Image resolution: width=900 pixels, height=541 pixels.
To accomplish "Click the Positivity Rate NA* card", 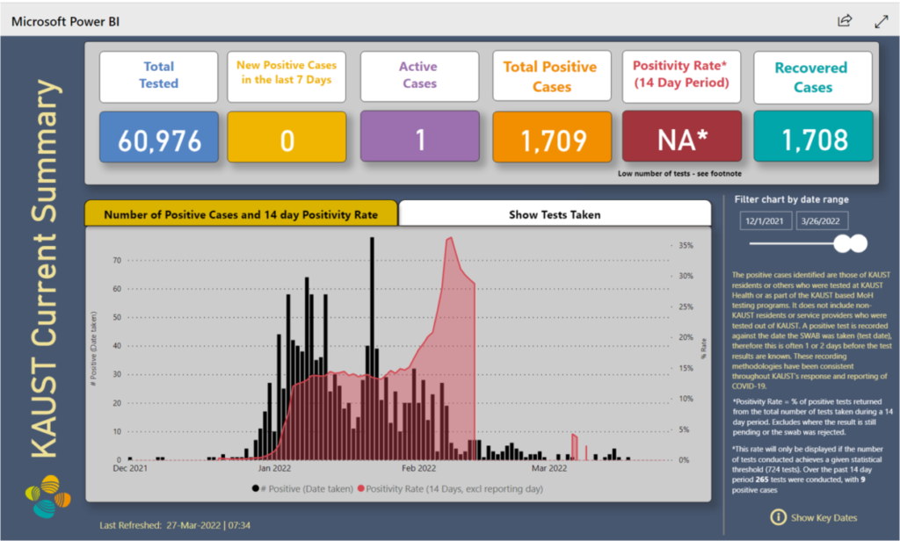I will coord(681,137).
